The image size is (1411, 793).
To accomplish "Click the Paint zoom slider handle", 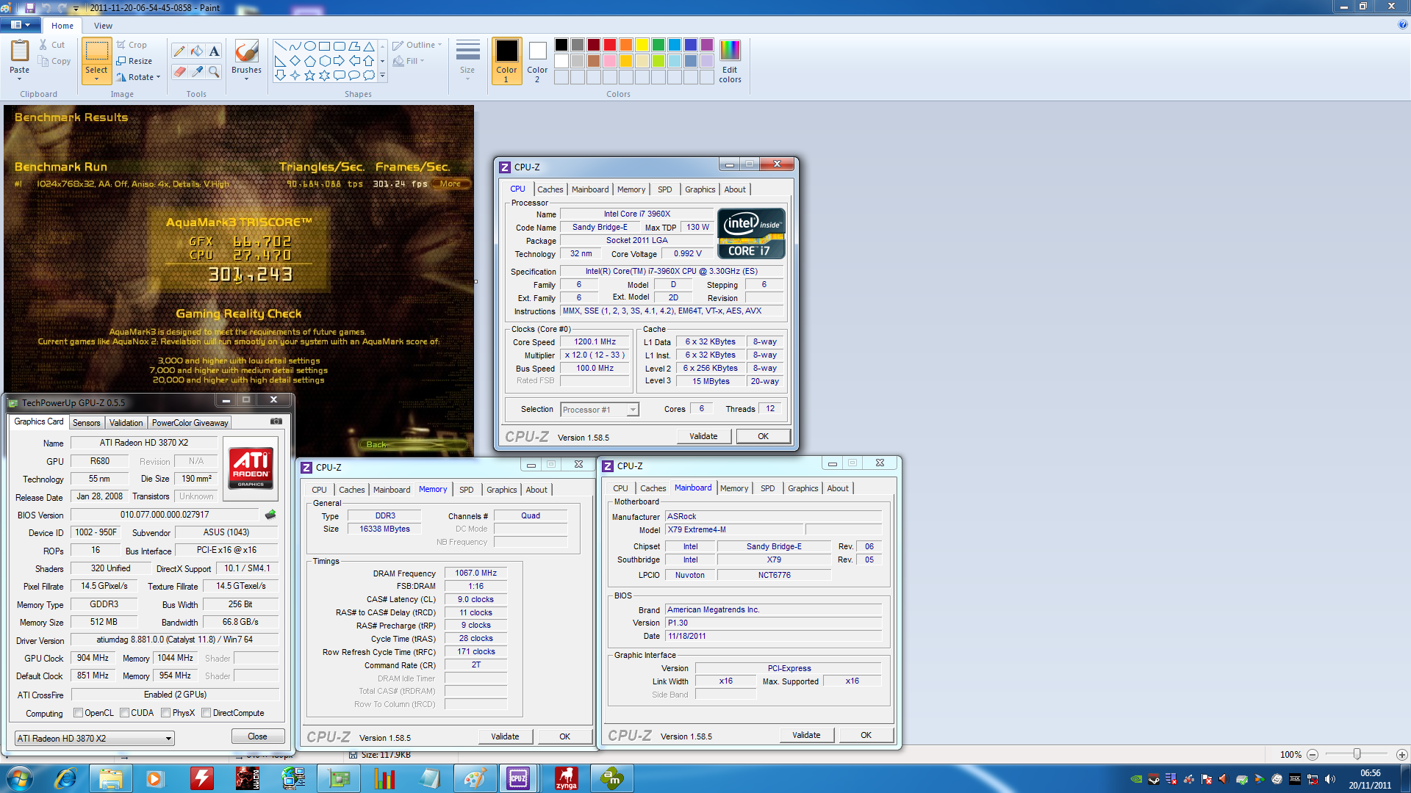I will pos(1357,754).
